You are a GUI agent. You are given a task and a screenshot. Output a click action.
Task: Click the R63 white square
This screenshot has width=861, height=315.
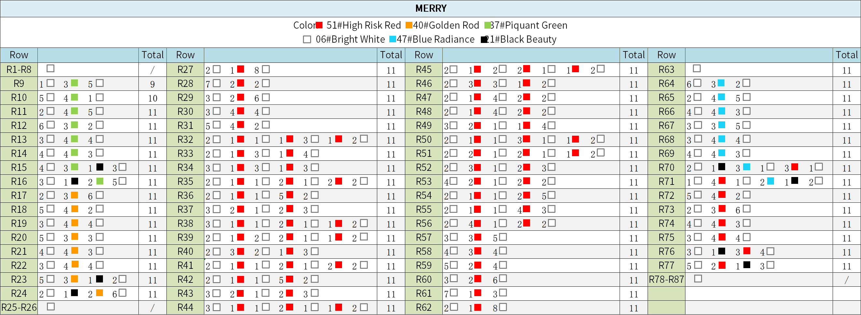coord(696,68)
